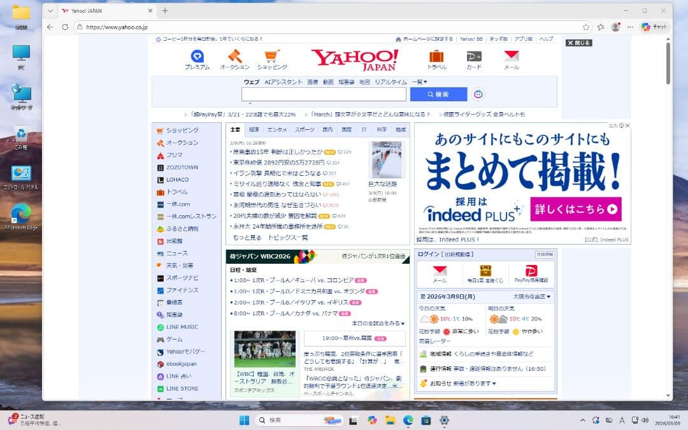The height and width of the screenshot is (430, 688).
Task: Open the PayPay balance icon in login panel
Action: click(531, 271)
